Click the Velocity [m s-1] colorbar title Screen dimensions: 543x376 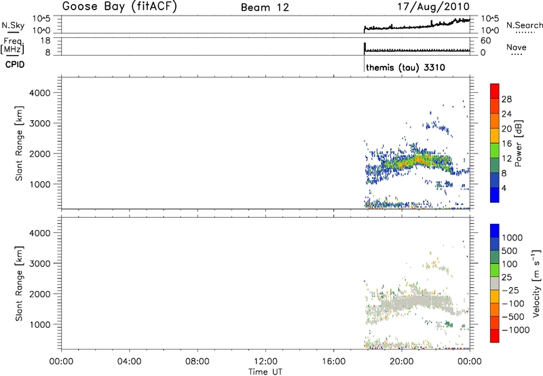(536, 283)
